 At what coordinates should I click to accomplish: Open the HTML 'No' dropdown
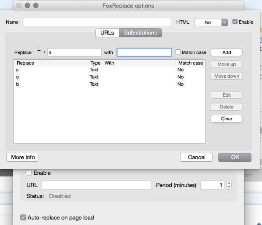[x=211, y=22]
